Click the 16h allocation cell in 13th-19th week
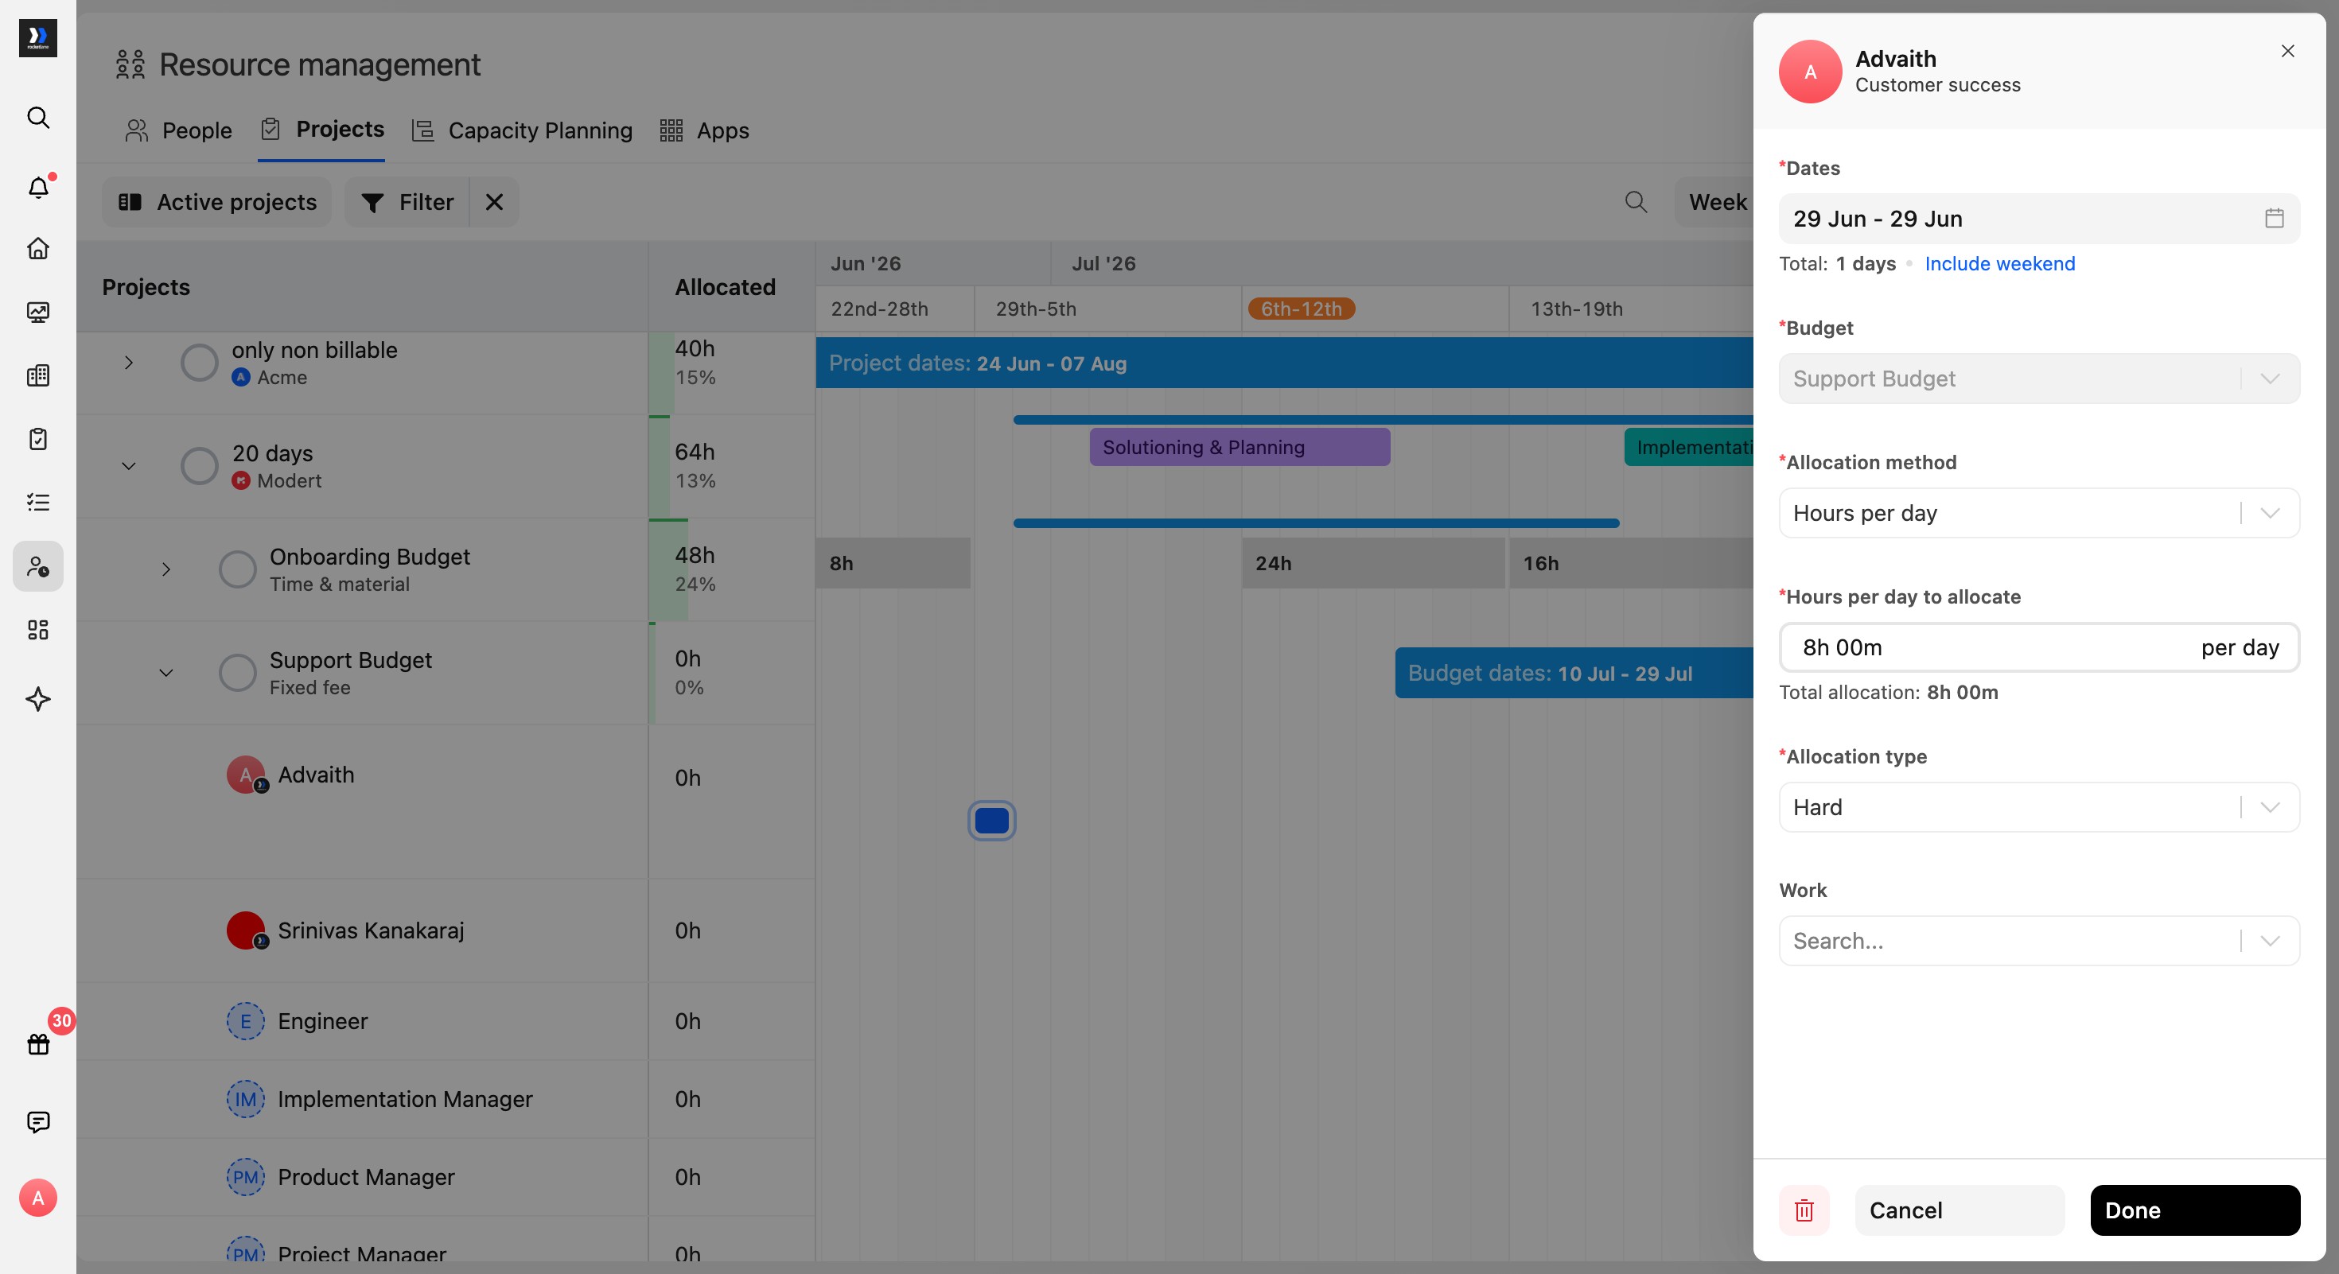2339x1274 pixels. click(x=1632, y=562)
